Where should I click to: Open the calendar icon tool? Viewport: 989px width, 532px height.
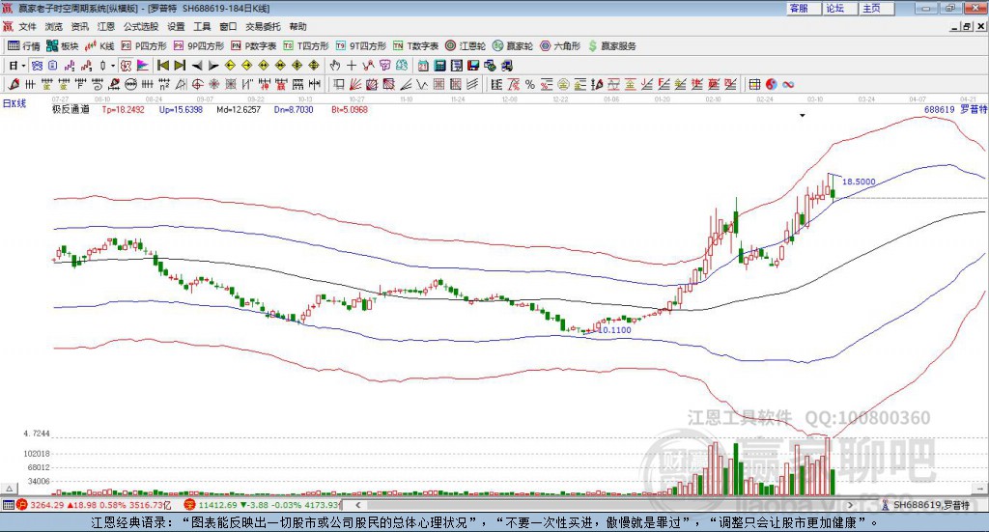[423, 66]
